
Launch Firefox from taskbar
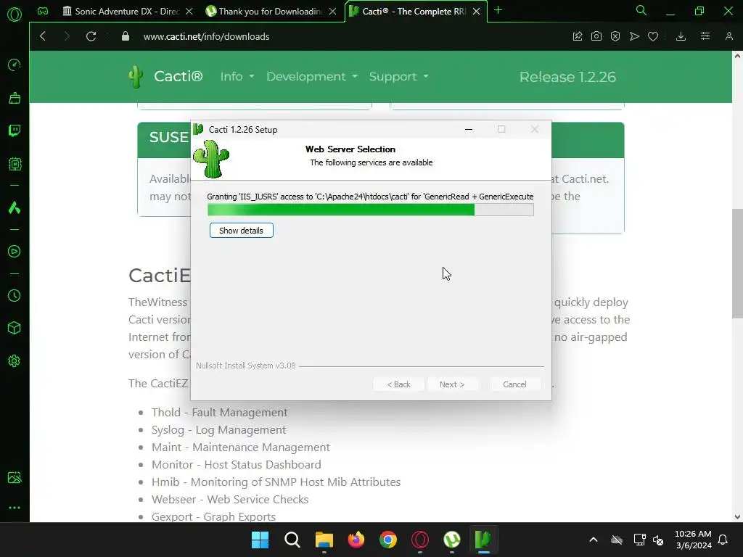click(356, 540)
